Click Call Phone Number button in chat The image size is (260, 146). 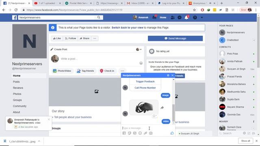point(145,88)
